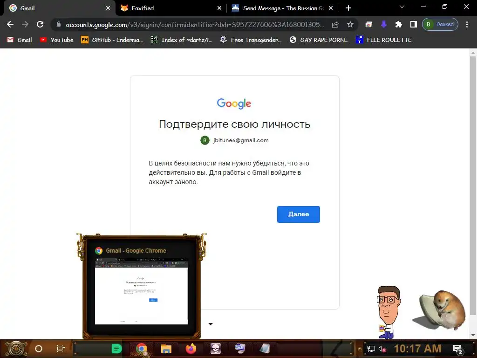The width and height of the screenshot is (477, 358).
Task: Open the notification center icon
Action: click(457, 350)
